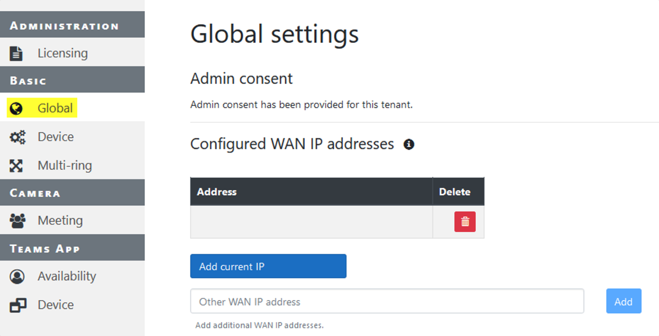Open the Licensing page label
The width and height of the screenshot is (659, 336).
tap(63, 53)
